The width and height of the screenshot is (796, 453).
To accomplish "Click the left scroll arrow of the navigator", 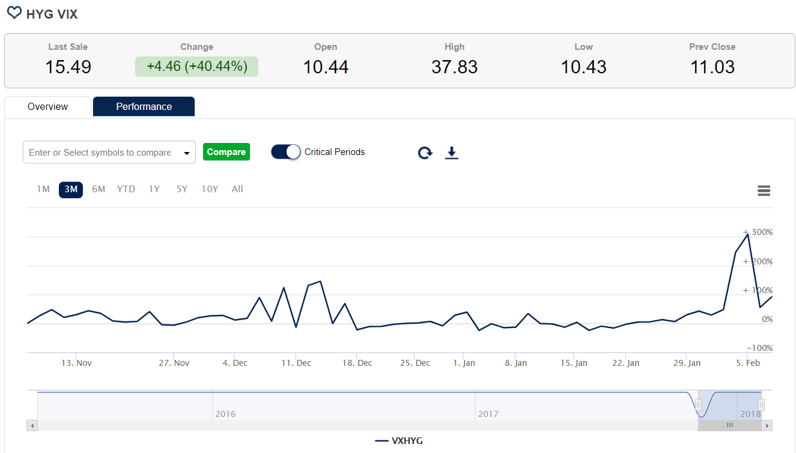I will (32, 425).
